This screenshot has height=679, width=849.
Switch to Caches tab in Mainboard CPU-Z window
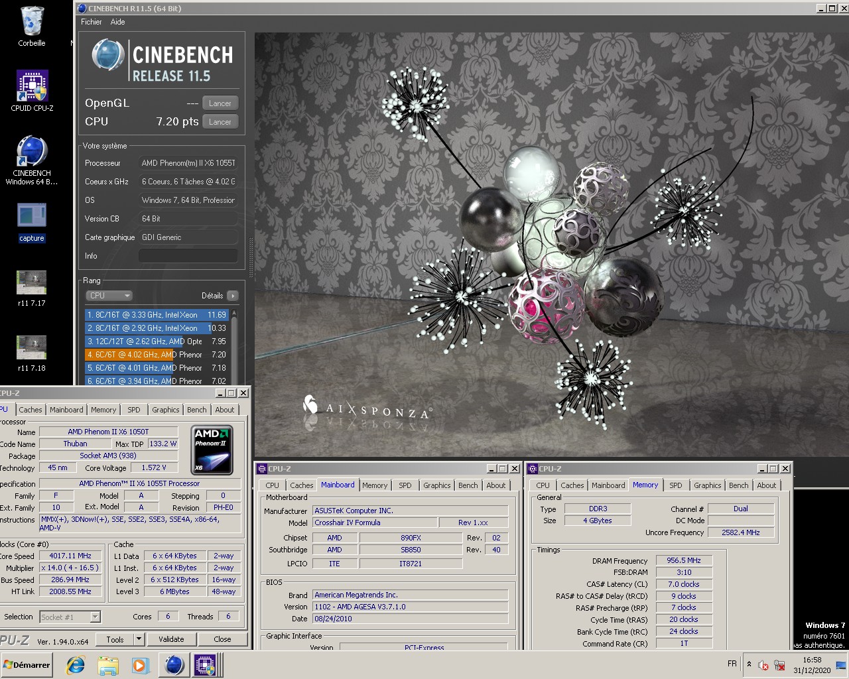302,485
